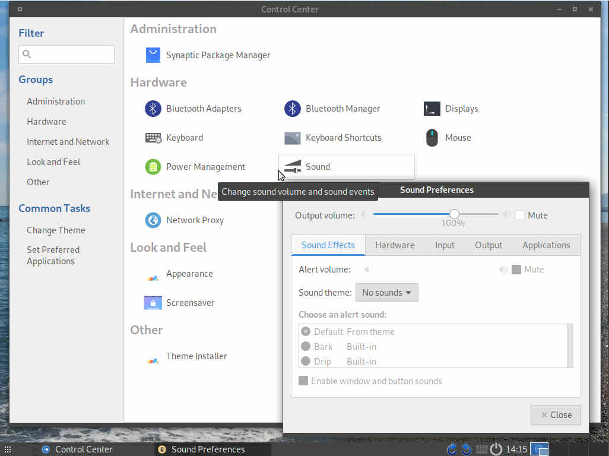Select the Hardware group in sidebar

coord(47,122)
